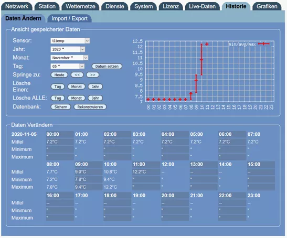
Task: Click Monat button in Lösche Einen row
Action: pyautogui.click(x=76, y=86)
